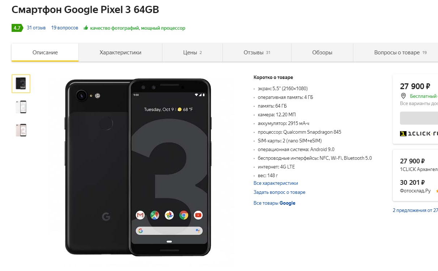Open the 19 вопросов link
Image resolution: width=438 pixels, height=271 pixels.
tap(65, 28)
